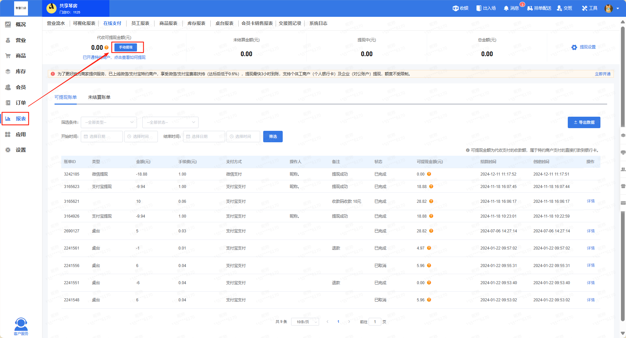Open 客服服务 customer service headset icon
This screenshot has width=626, height=338.
tap(21, 327)
